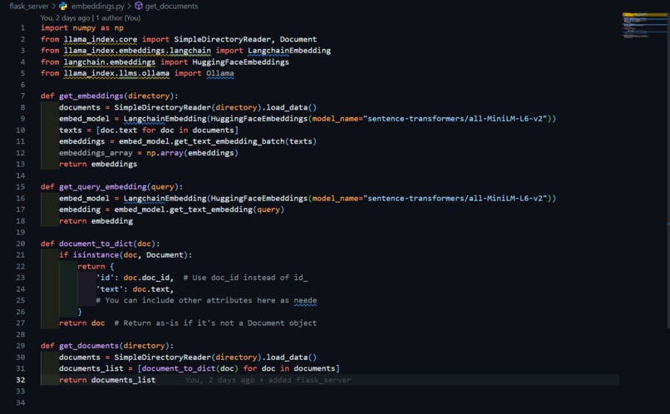This screenshot has width=670, height=414.
Task: Click 'load_data()' call on line 8
Action: pos(292,107)
